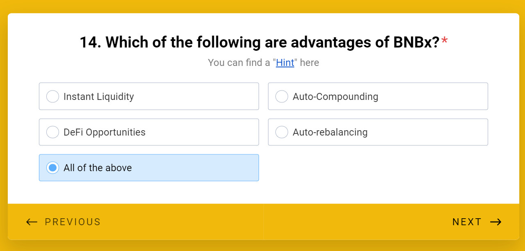Click the "Auto-Compounding" option label text
The image size is (525, 251).
pos(335,97)
